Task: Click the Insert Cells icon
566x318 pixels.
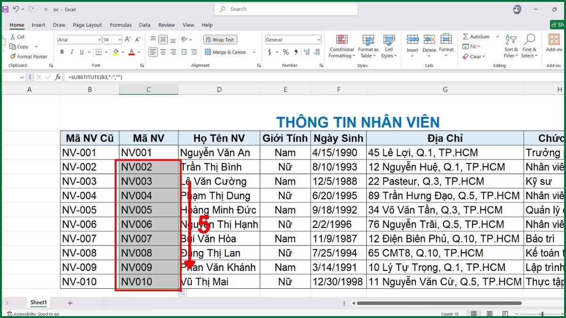Action: click(x=412, y=41)
